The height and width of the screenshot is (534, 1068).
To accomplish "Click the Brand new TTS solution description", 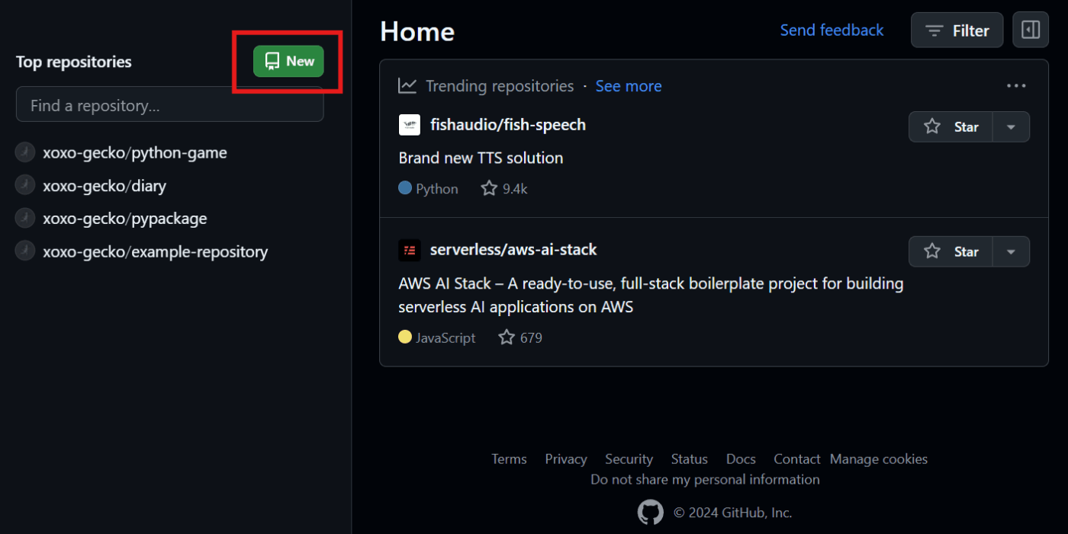I will tap(481, 158).
